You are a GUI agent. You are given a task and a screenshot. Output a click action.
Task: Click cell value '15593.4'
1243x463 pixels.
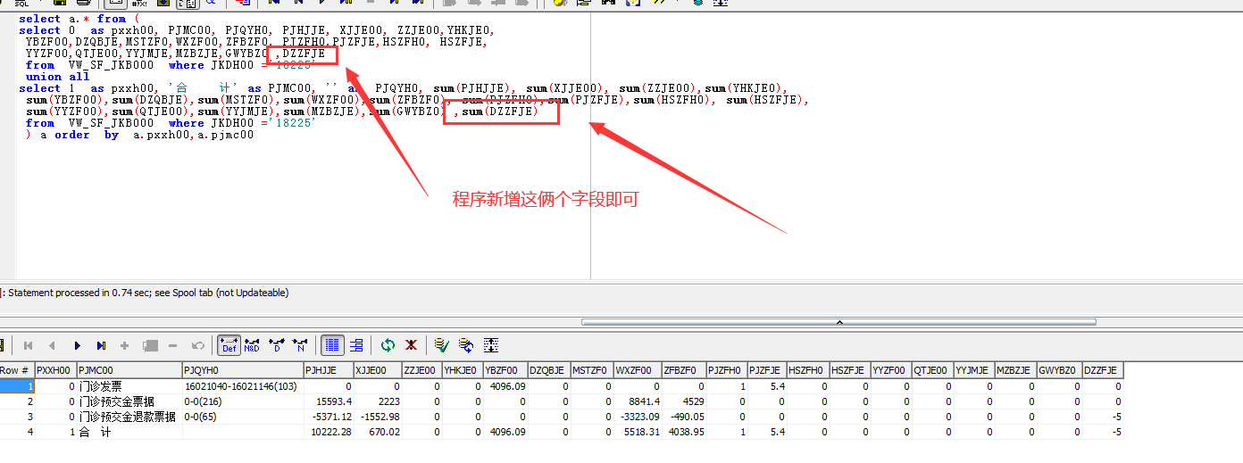pyautogui.click(x=329, y=401)
